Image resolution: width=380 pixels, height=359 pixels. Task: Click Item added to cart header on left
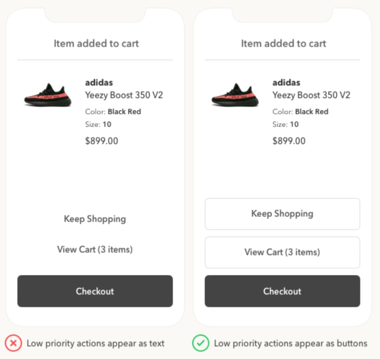tap(96, 44)
